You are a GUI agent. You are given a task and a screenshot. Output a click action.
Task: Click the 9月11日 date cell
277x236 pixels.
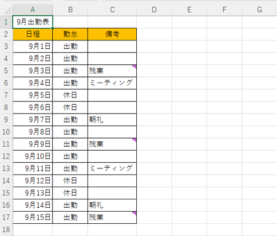pos(33,168)
